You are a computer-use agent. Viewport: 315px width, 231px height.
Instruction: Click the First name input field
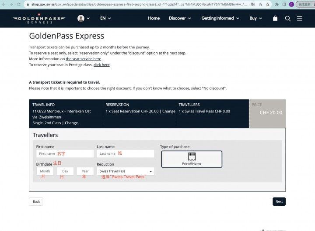click(65, 154)
